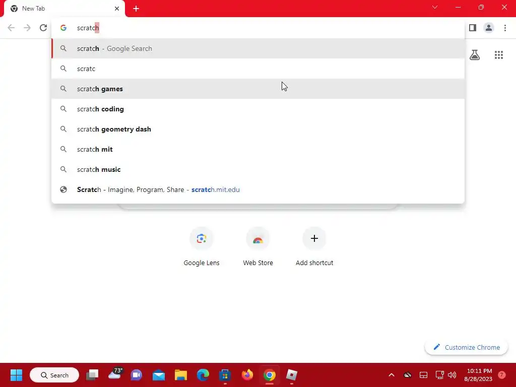Viewport: 516px width, 387px height.
Task: Open the Windows Start menu
Action: coord(16,375)
